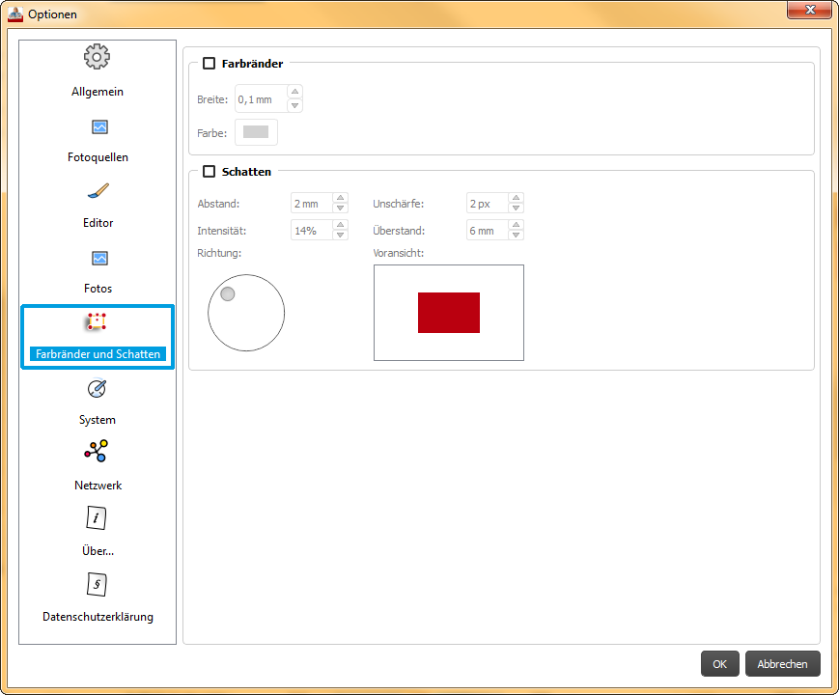Increase the Unschärfe value with up arrow
839x695 pixels.
click(x=517, y=199)
